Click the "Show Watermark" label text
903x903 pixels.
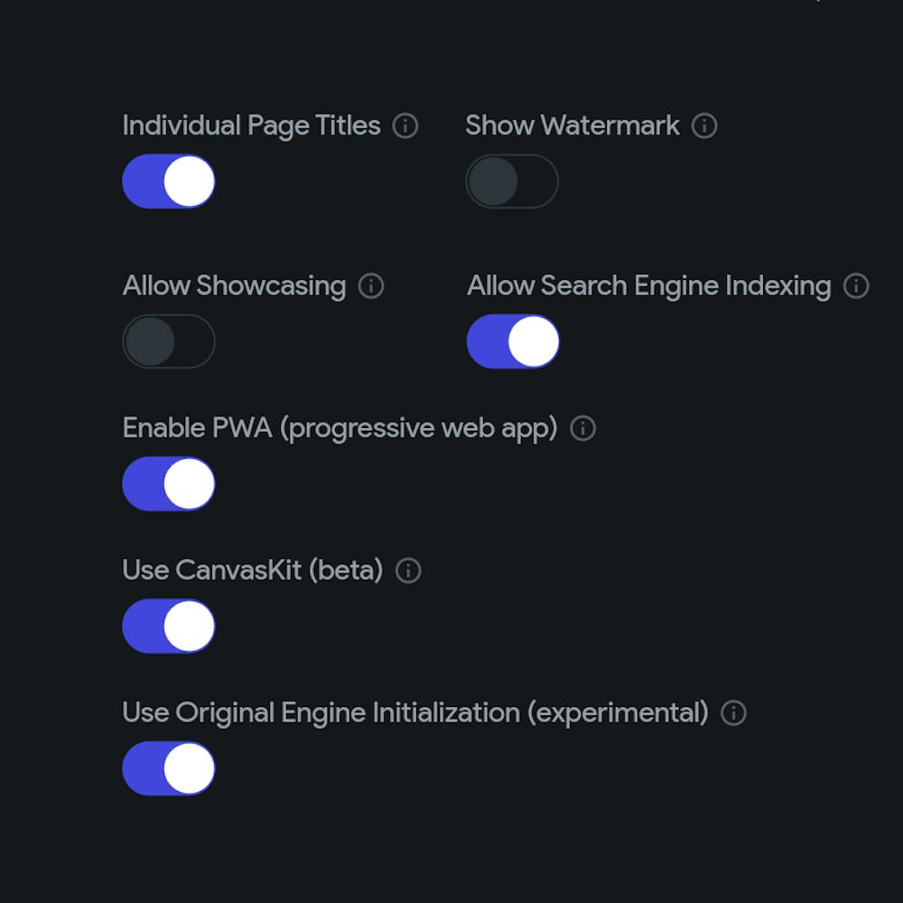572,126
